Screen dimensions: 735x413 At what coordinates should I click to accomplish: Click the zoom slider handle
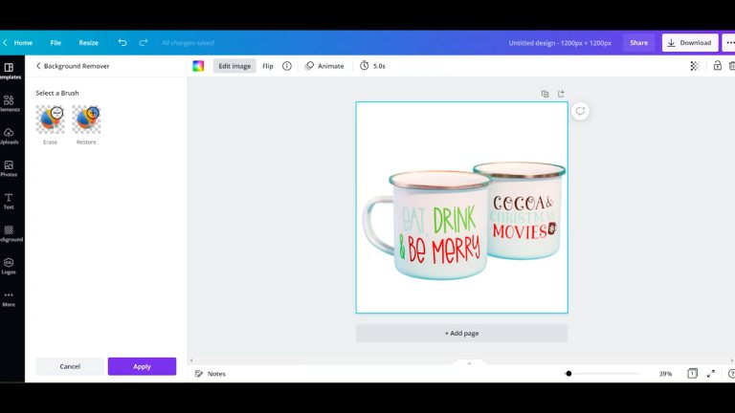pos(568,374)
